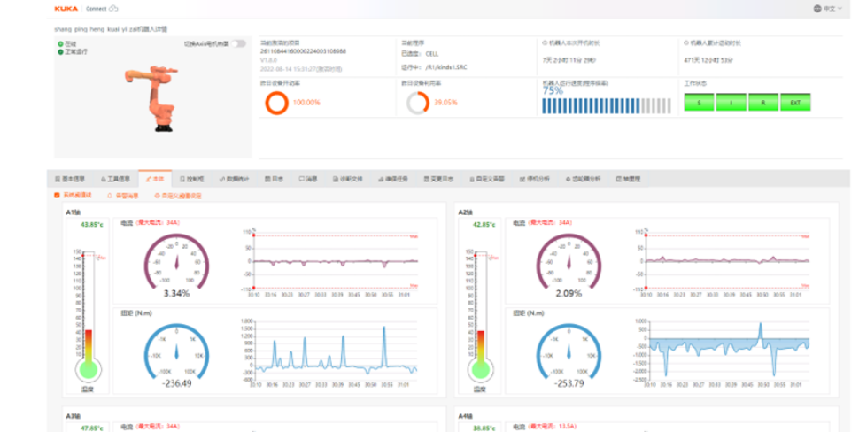The image size is (859, 432).
Task: Click the green EXT work mode button
Action: [x=795, y=103]
